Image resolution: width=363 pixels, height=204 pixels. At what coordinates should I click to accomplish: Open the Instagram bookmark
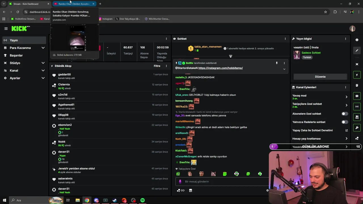click(x=105, y=19)
